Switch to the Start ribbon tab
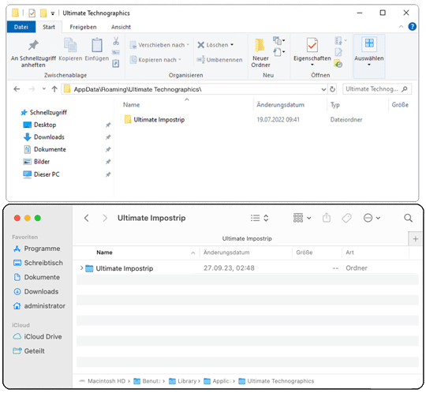The image size is (426, 393). point(49,27)
